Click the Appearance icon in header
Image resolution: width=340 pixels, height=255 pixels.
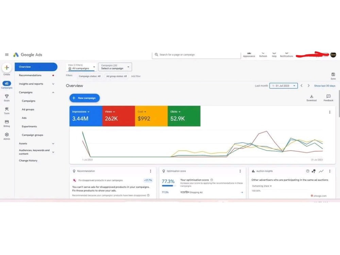[249, 53]
